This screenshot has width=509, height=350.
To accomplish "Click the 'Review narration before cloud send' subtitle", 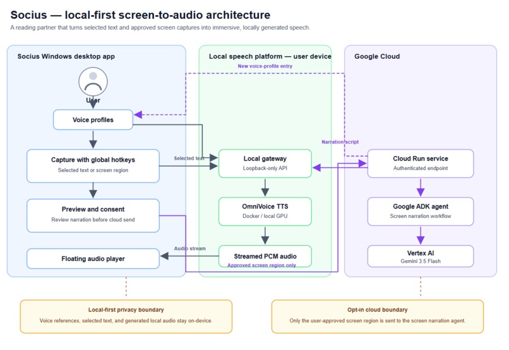I will 93,220.
